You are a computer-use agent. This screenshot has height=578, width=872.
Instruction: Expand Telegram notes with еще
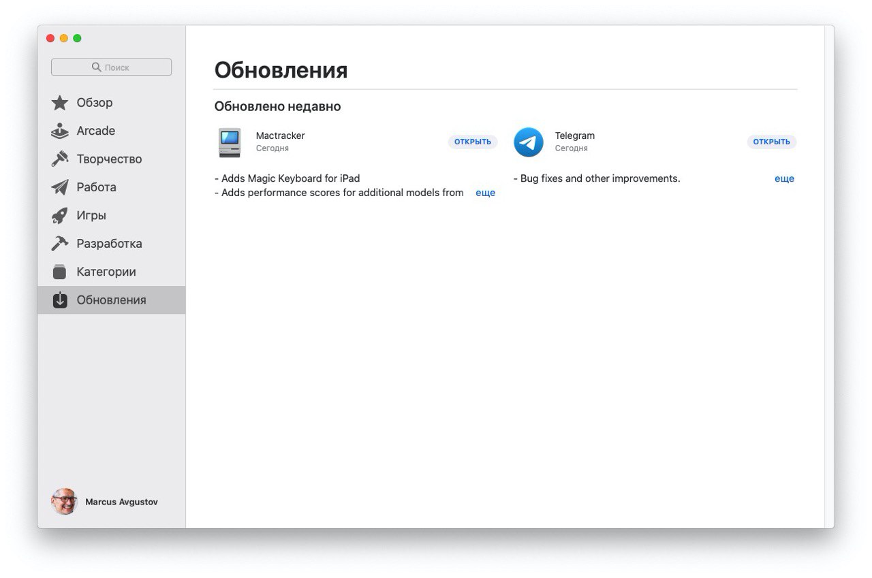click(x=784, y=178)
